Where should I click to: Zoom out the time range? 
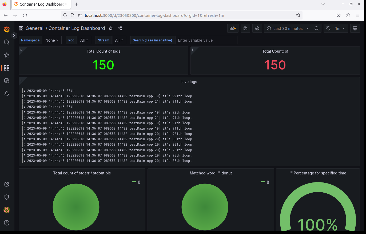[x=317, y=28]
